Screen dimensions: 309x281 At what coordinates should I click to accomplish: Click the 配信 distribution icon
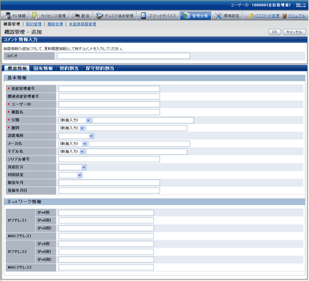(76, 16)
